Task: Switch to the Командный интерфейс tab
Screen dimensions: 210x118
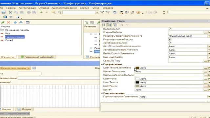Action: [x=37, y=57]
